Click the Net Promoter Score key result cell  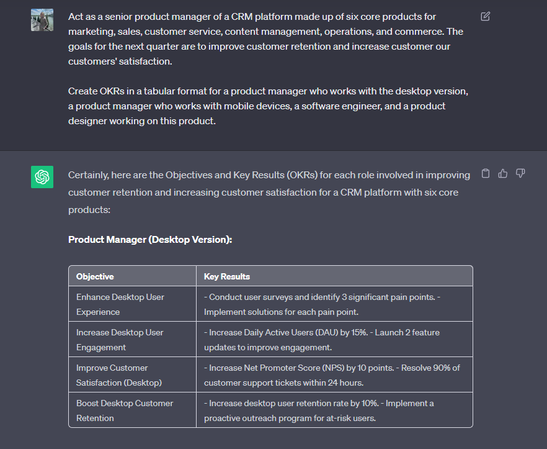[332, 375]
